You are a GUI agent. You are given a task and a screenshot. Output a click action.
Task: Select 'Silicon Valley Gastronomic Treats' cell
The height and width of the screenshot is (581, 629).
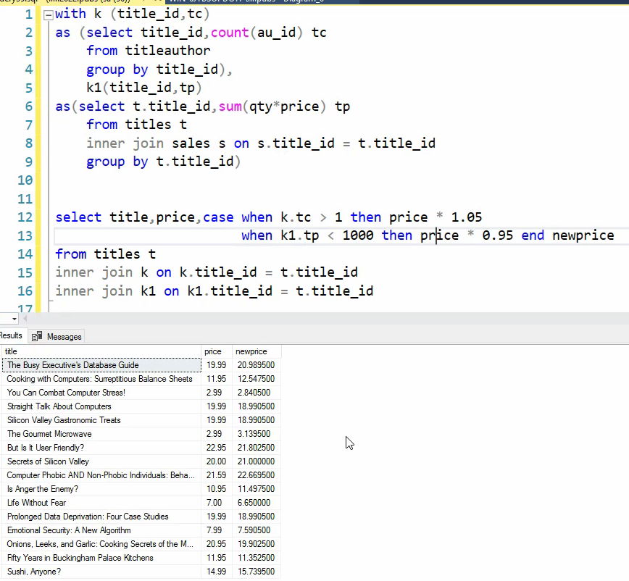[x=101, y=420]
